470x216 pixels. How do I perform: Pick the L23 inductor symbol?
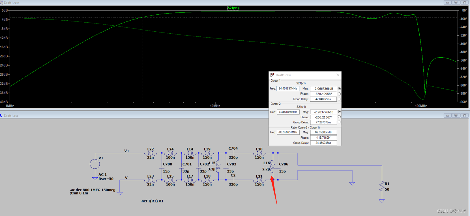click(151, 180)
